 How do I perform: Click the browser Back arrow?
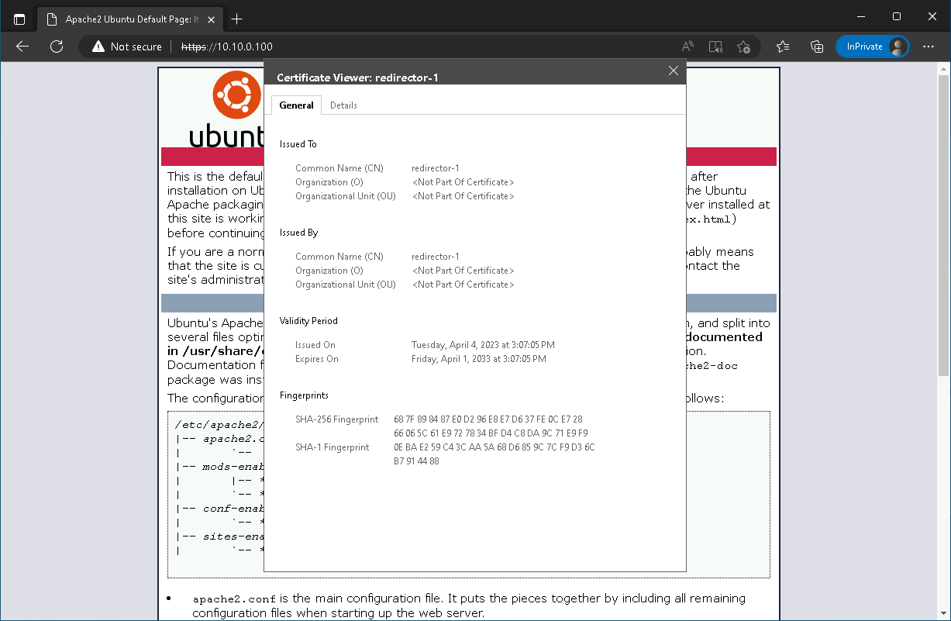click(x=22, y=47)
